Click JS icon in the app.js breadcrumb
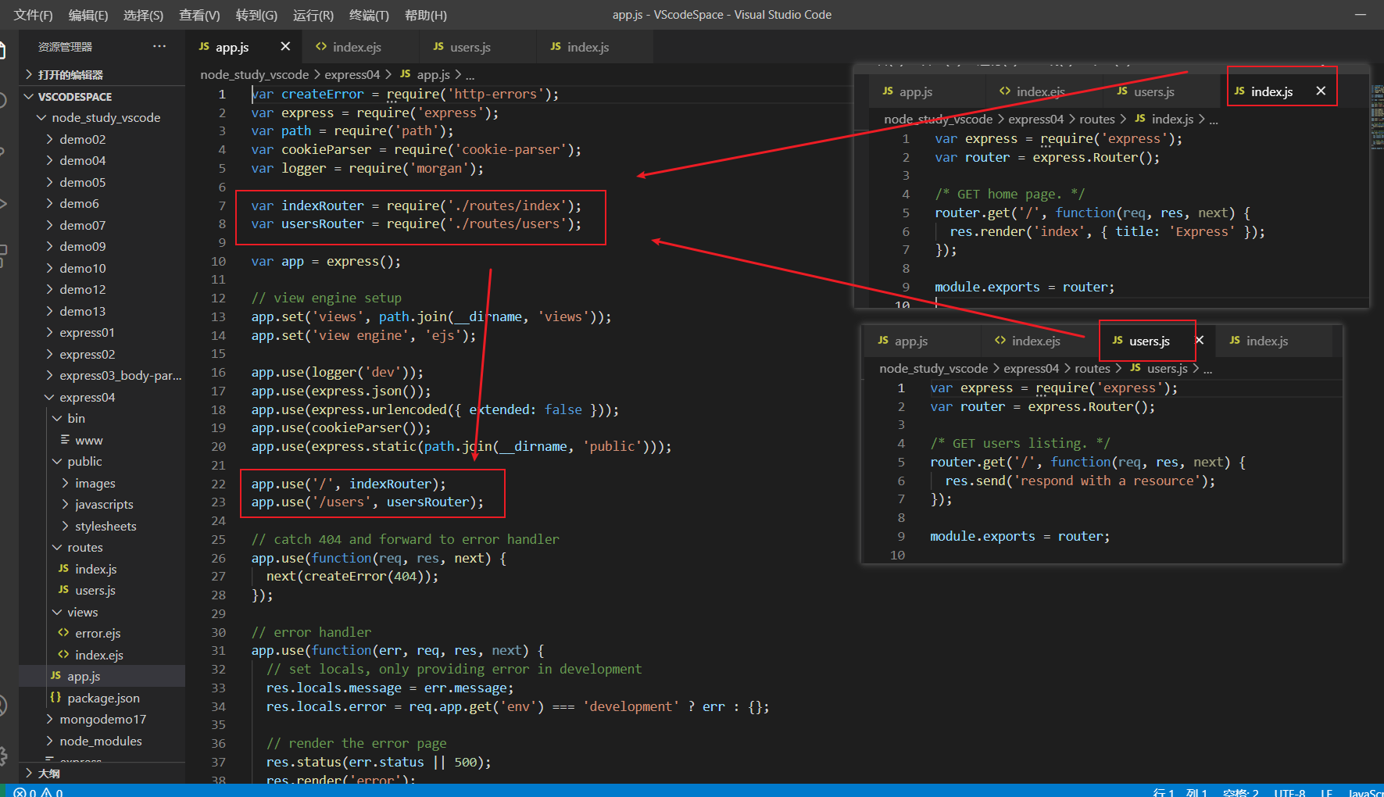Image resolution: width=1384 pixels, height=797 pixels. click(x=406, y=74)
